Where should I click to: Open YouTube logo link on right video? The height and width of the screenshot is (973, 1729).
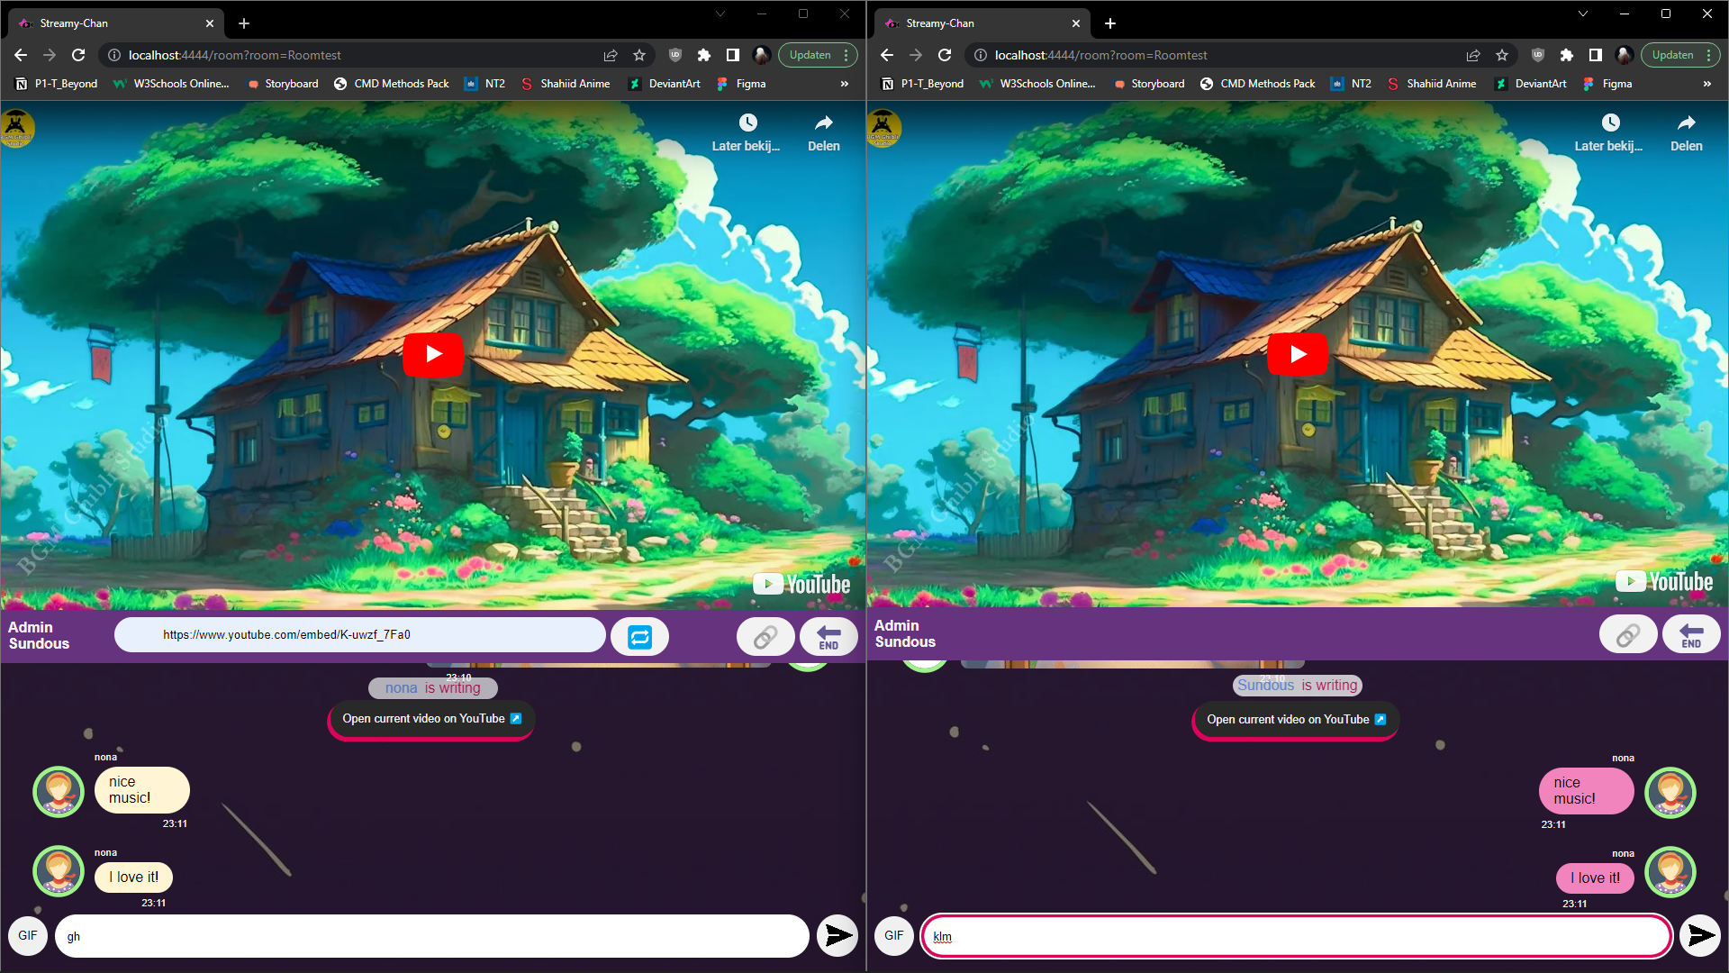[1664, 582]
